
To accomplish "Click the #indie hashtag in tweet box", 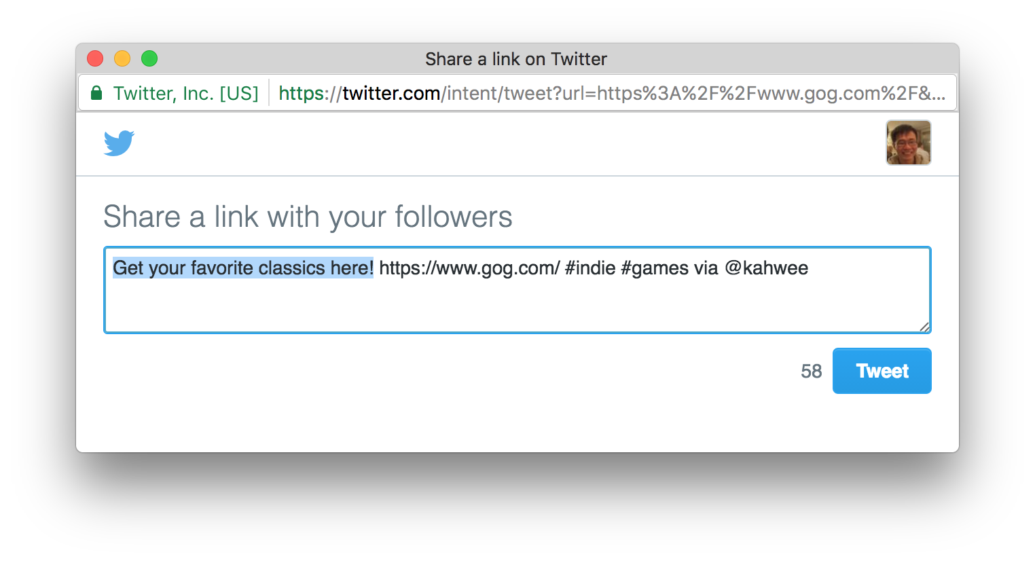I will 590,268.
